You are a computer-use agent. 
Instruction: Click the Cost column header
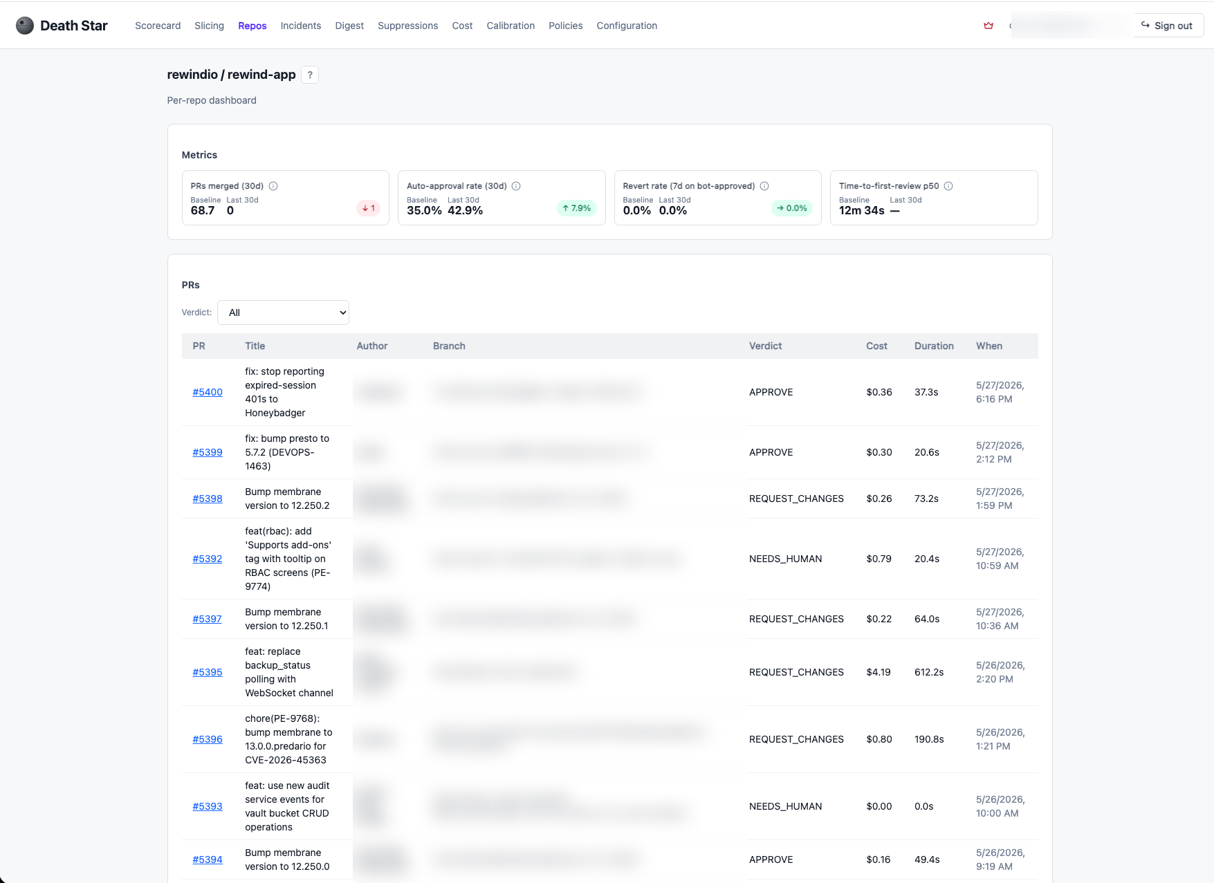click(x=876, y=346)
